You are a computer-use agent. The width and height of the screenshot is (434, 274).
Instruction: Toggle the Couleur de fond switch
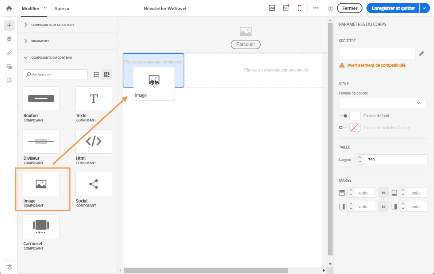pyautogui.click(x=343, y=116)
